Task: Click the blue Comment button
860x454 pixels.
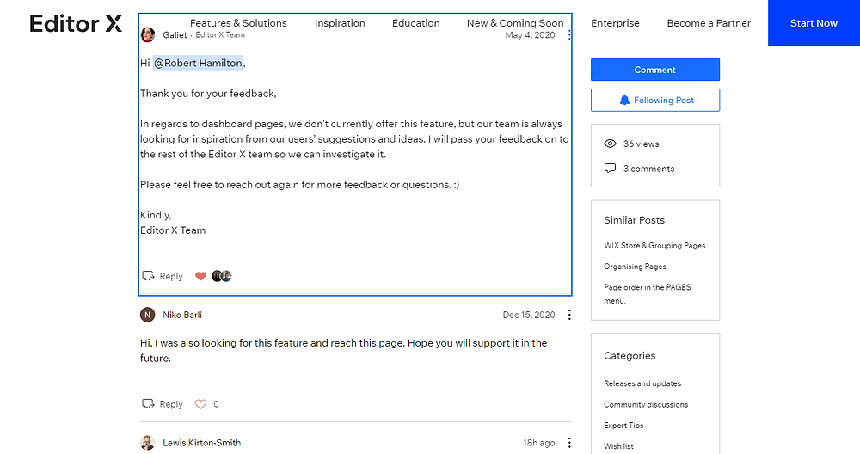Action: point(654,70)
